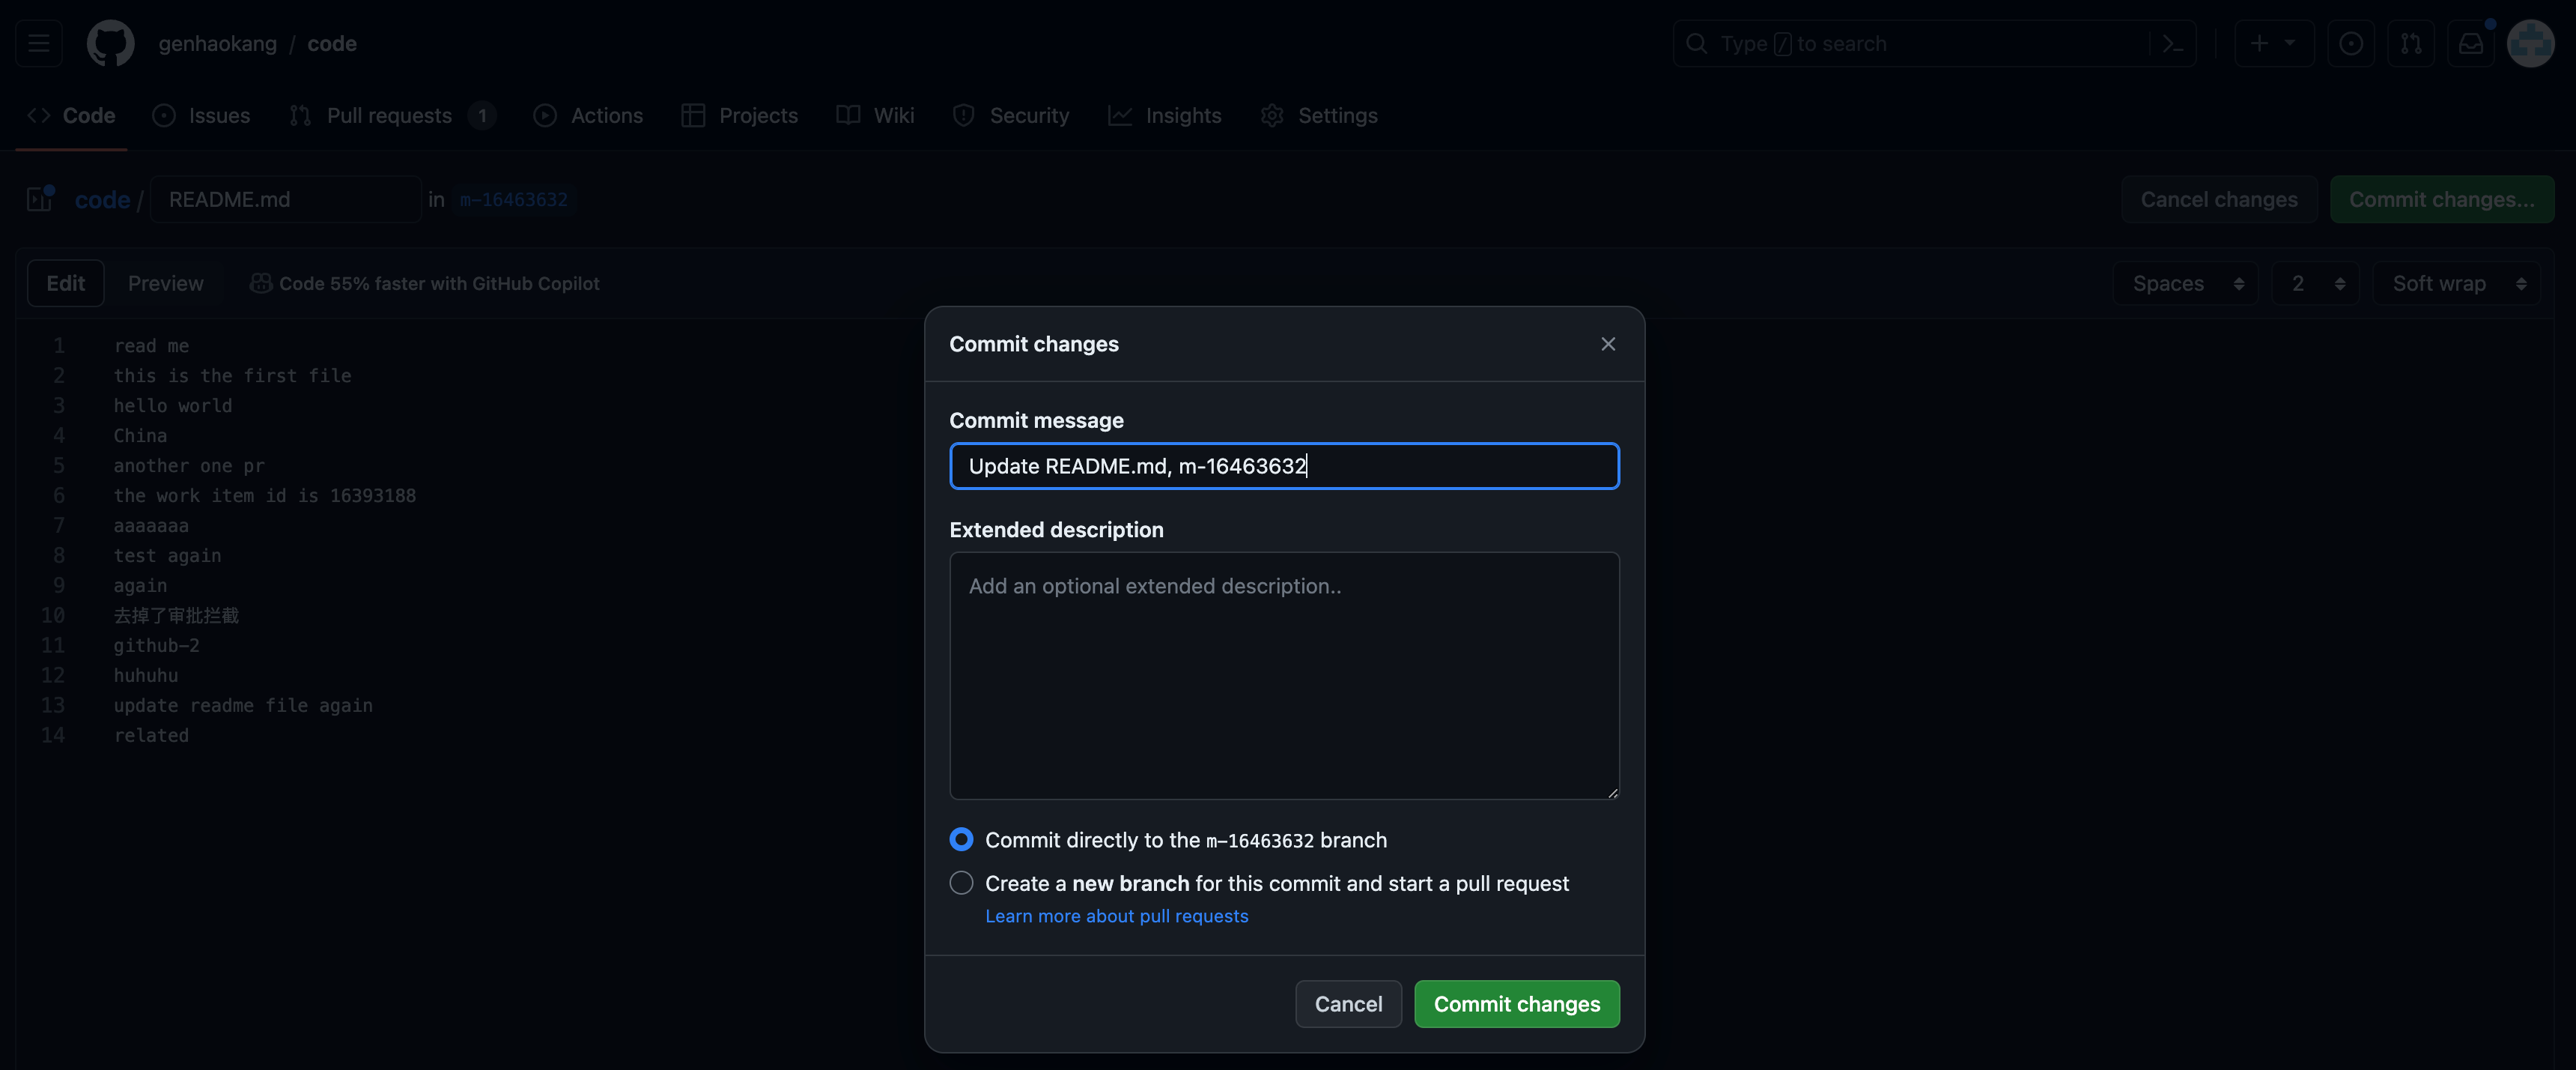The width and height of the screenshot is (2576, 1070).
Task: Open the command palette icon in search bar
Action: (2172, 43)
